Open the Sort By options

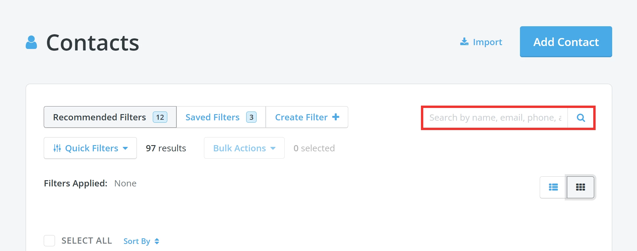click(x=137, y=241)
